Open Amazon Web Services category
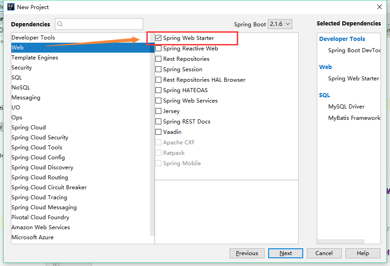This screenshot has width=390, height=266. click(80, 227)
